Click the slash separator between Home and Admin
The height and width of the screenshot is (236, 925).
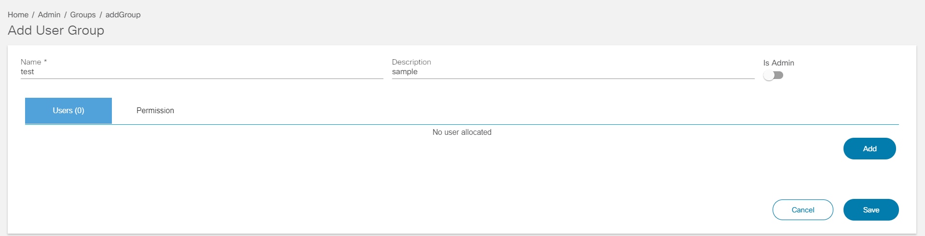point(33,15)
